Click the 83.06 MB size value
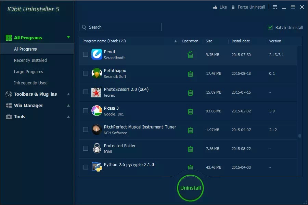The width and height of the screenshot is (308, 205). tap(214, 111)
